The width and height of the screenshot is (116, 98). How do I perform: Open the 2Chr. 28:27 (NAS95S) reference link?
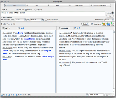(x=65, y=51)
